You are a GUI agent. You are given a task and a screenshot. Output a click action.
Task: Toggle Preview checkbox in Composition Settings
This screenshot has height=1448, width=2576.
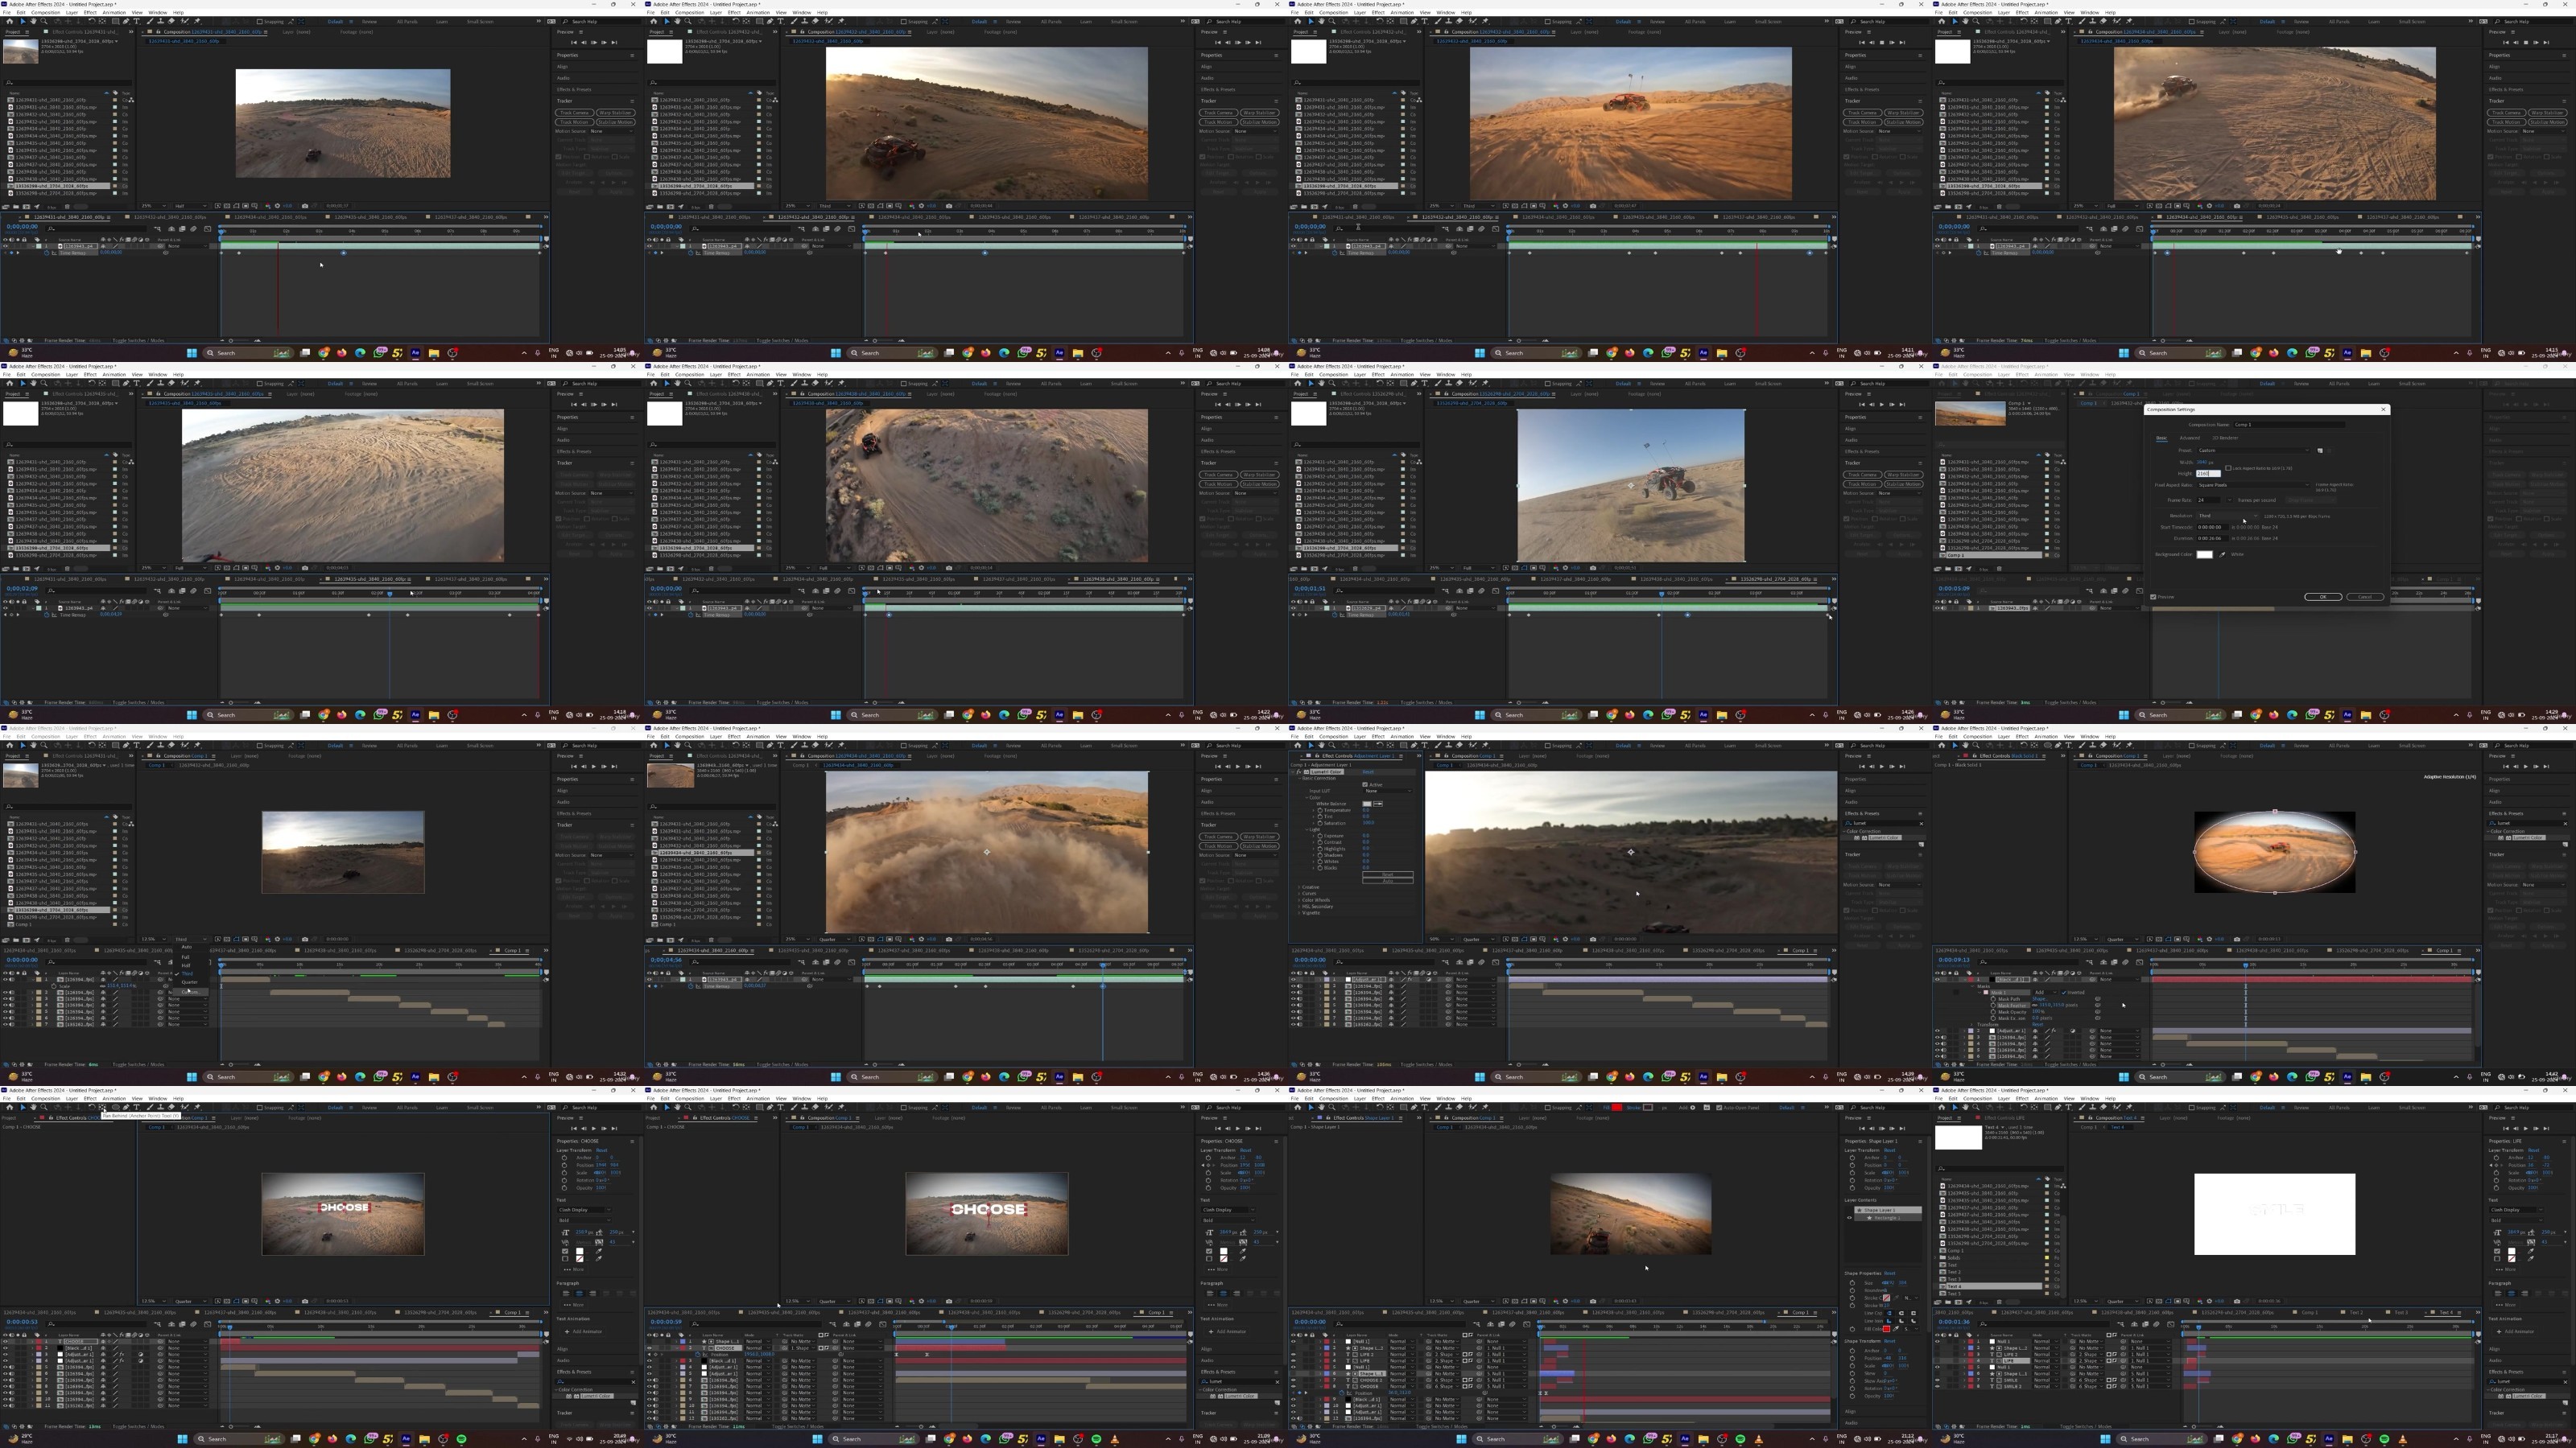point(2153,598)
